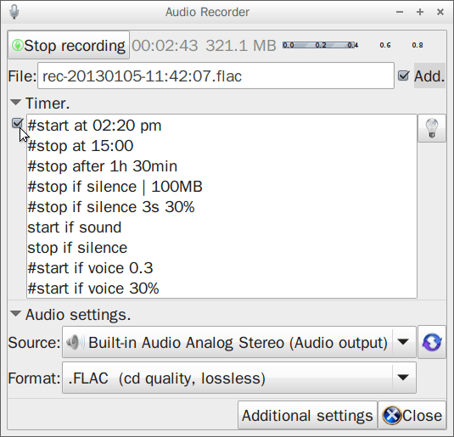454x437 pixels.
Task: Toggle the Add. checkbox beside the filename
Action: (x=403, y=76)
